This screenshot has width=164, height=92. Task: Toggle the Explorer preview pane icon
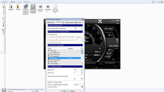click(x=158, y=2)
